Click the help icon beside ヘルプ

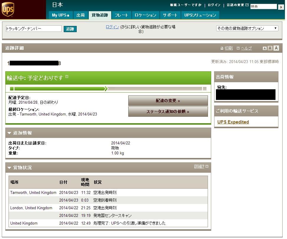(238, 48)
